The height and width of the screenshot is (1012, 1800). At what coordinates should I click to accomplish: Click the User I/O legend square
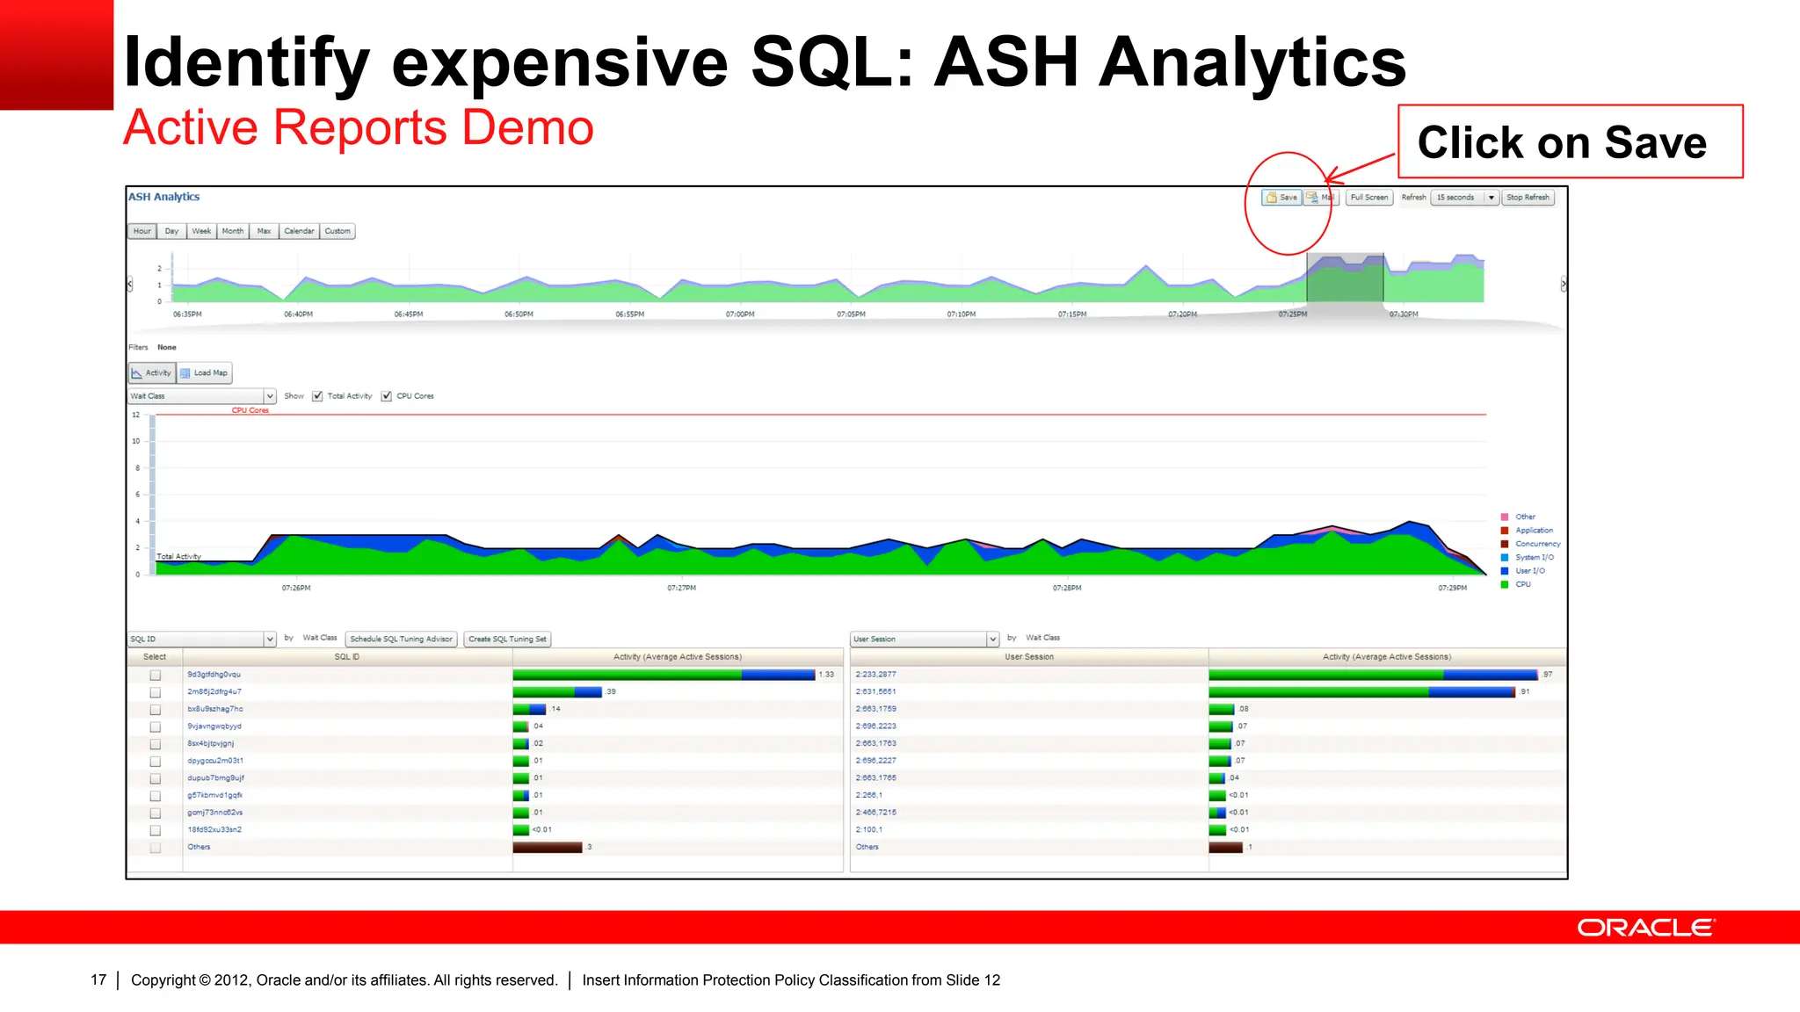click(1505, 571)
